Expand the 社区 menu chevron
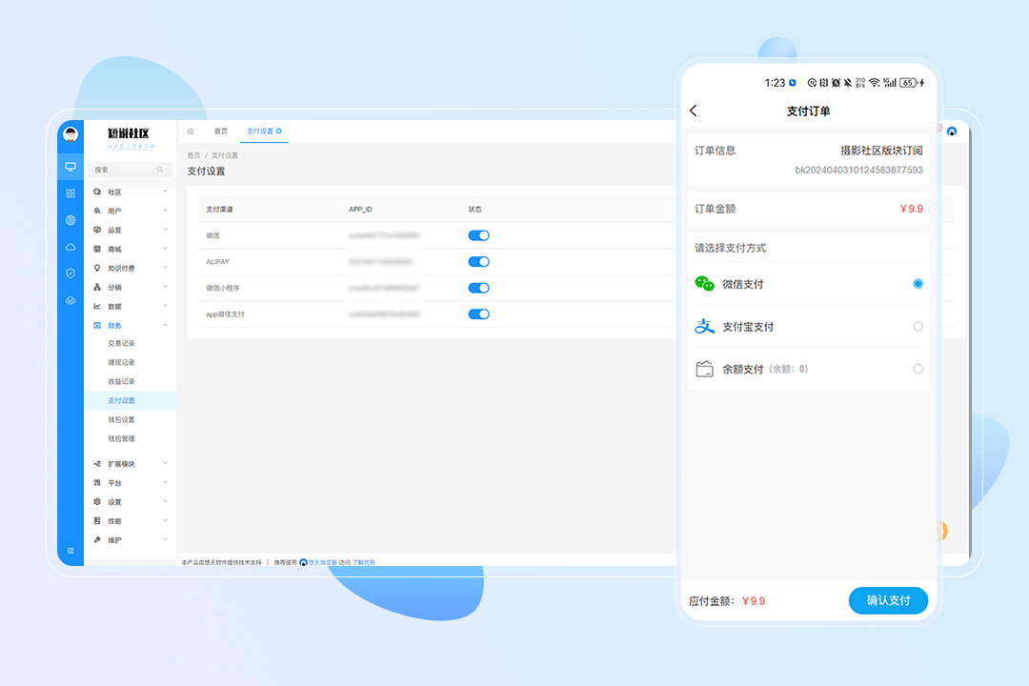The width and height of the screenshot is (1029, 686). coord(166,191)
